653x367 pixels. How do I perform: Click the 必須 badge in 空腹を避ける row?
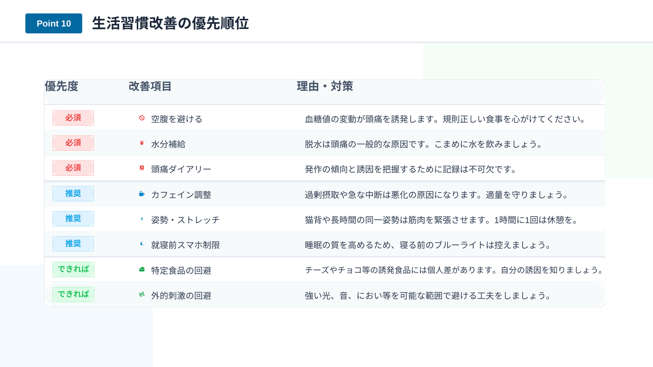click(x=73, y=118)
